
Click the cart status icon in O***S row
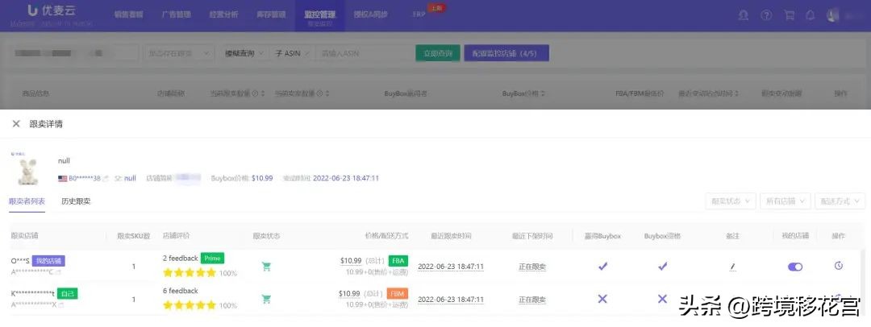(266, 267)
